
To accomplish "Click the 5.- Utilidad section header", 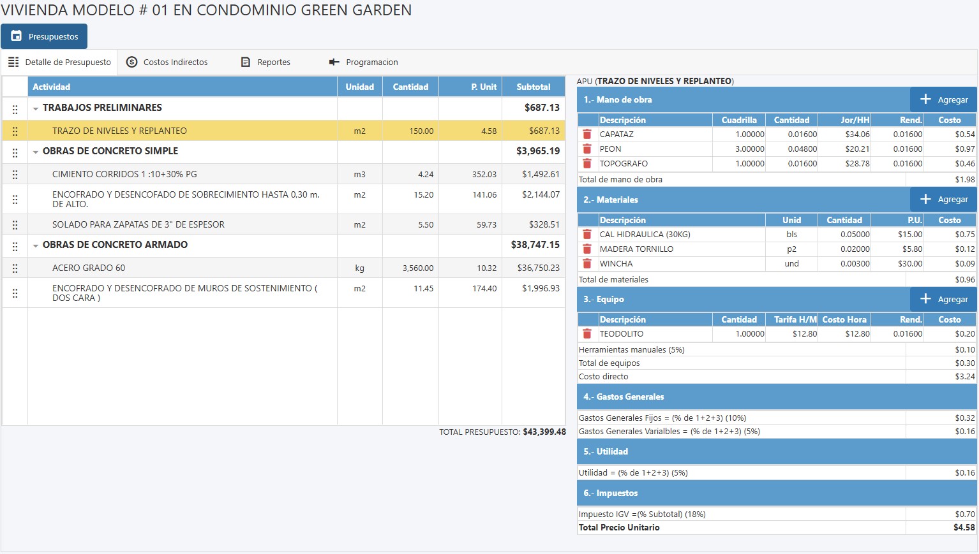I will (777, 451).
